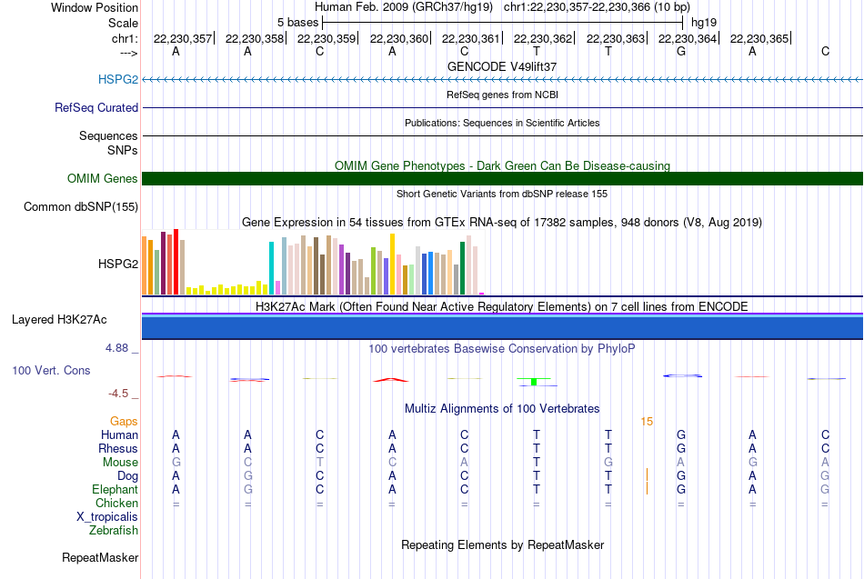864x579 pixels.
Task: Open the GTEx Gene Expression track title
Action: tap(502, 223)
